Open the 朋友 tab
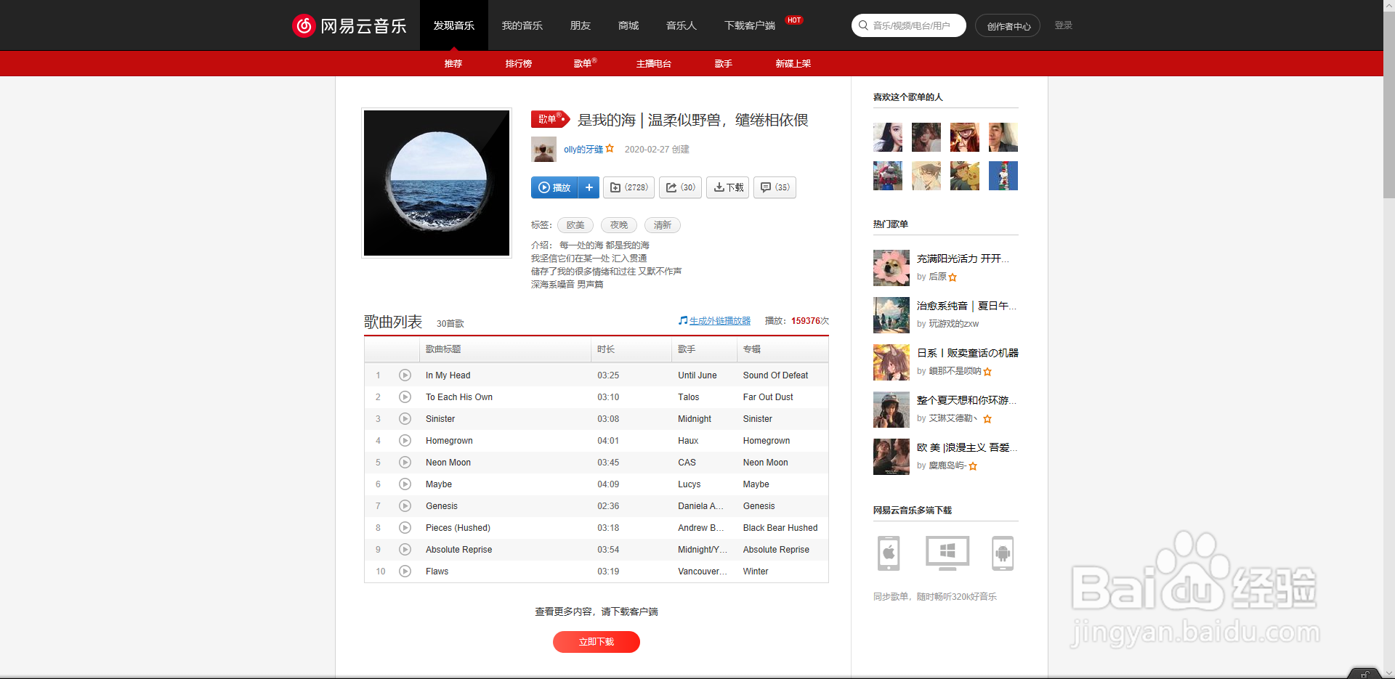1395x679 pixels. pos(581,25)
